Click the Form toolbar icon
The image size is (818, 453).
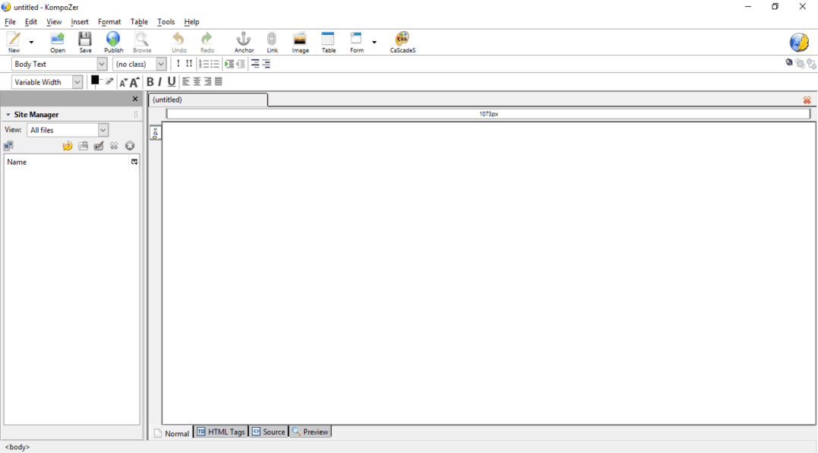(356, 42)
